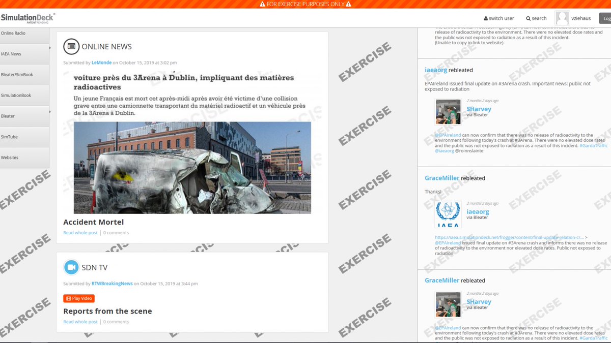Open RTWBreakingNews submitter profile

coord(112,284)
